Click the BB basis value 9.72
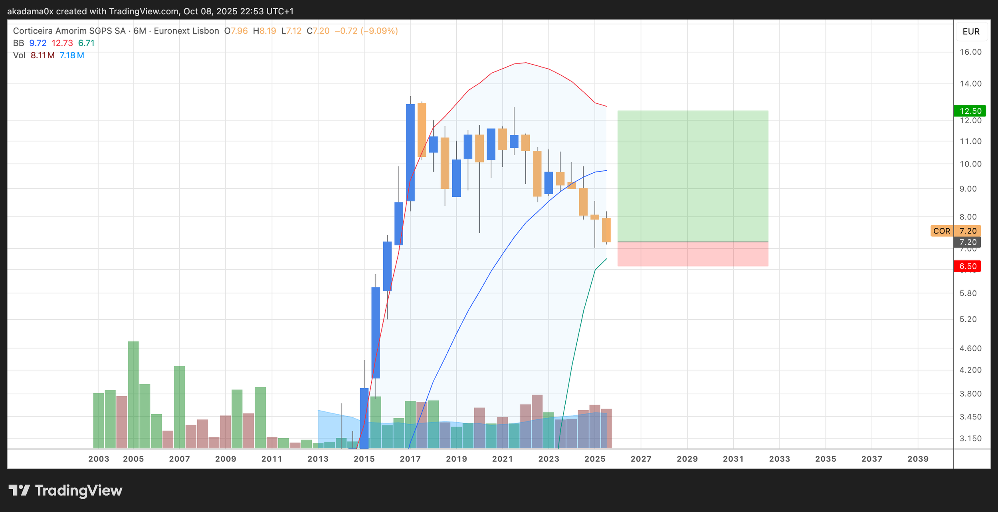The image size is (998, 512). [x=38, y=43]
